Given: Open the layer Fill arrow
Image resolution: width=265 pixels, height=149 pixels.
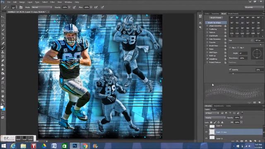Looking at the screenshot, I should pyautogui.click(x=241, y=122).
